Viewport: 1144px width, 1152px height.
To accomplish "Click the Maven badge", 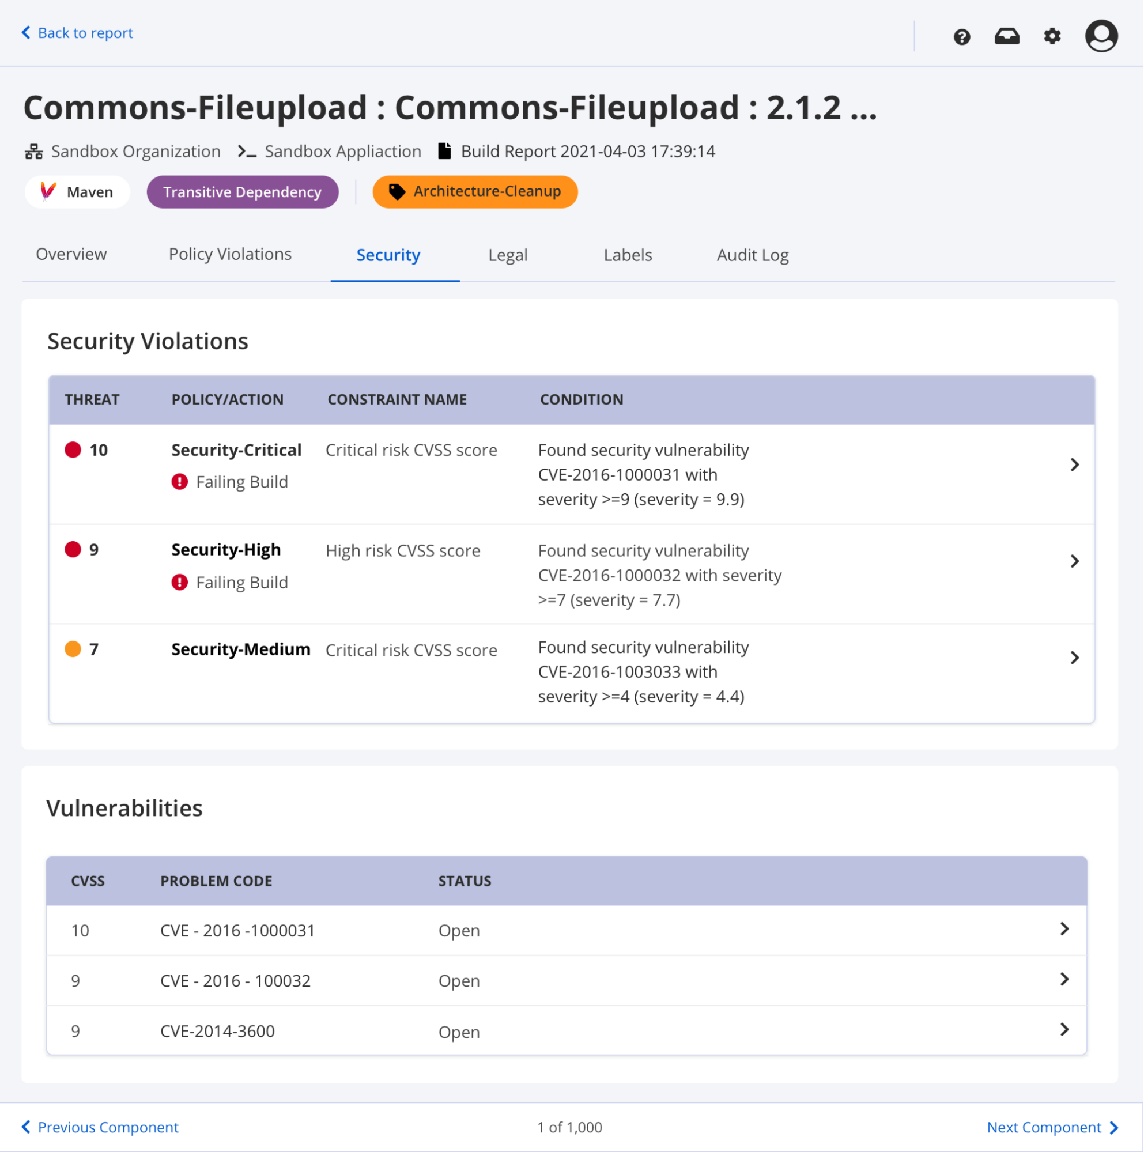I will 78,192.
